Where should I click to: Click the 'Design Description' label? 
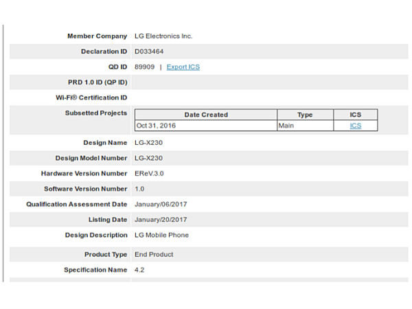pos(96,235)
